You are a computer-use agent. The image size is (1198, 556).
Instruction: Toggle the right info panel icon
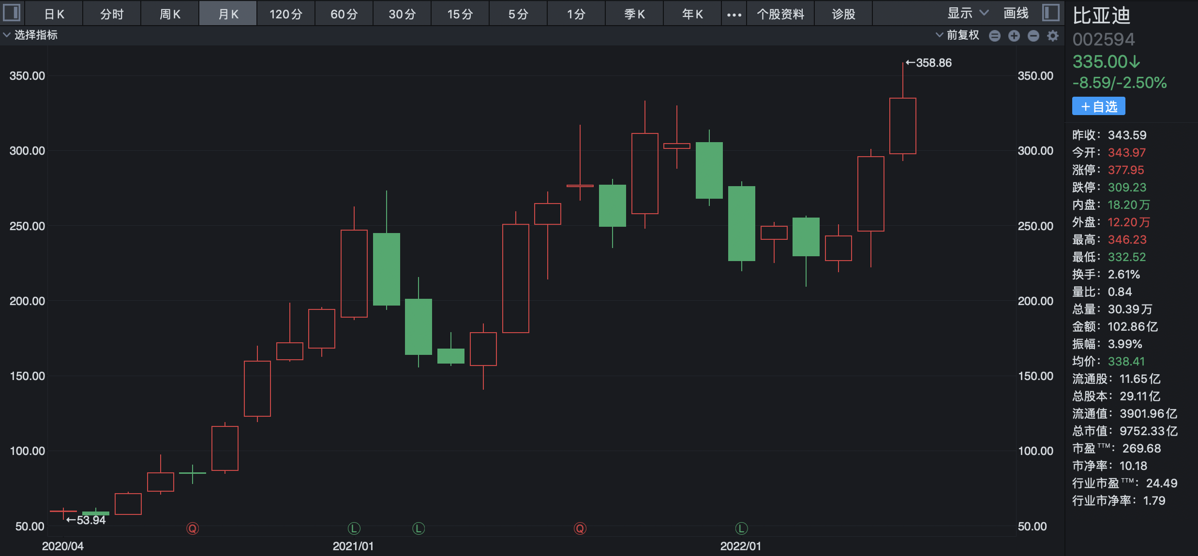click(x=1051, y=13)
